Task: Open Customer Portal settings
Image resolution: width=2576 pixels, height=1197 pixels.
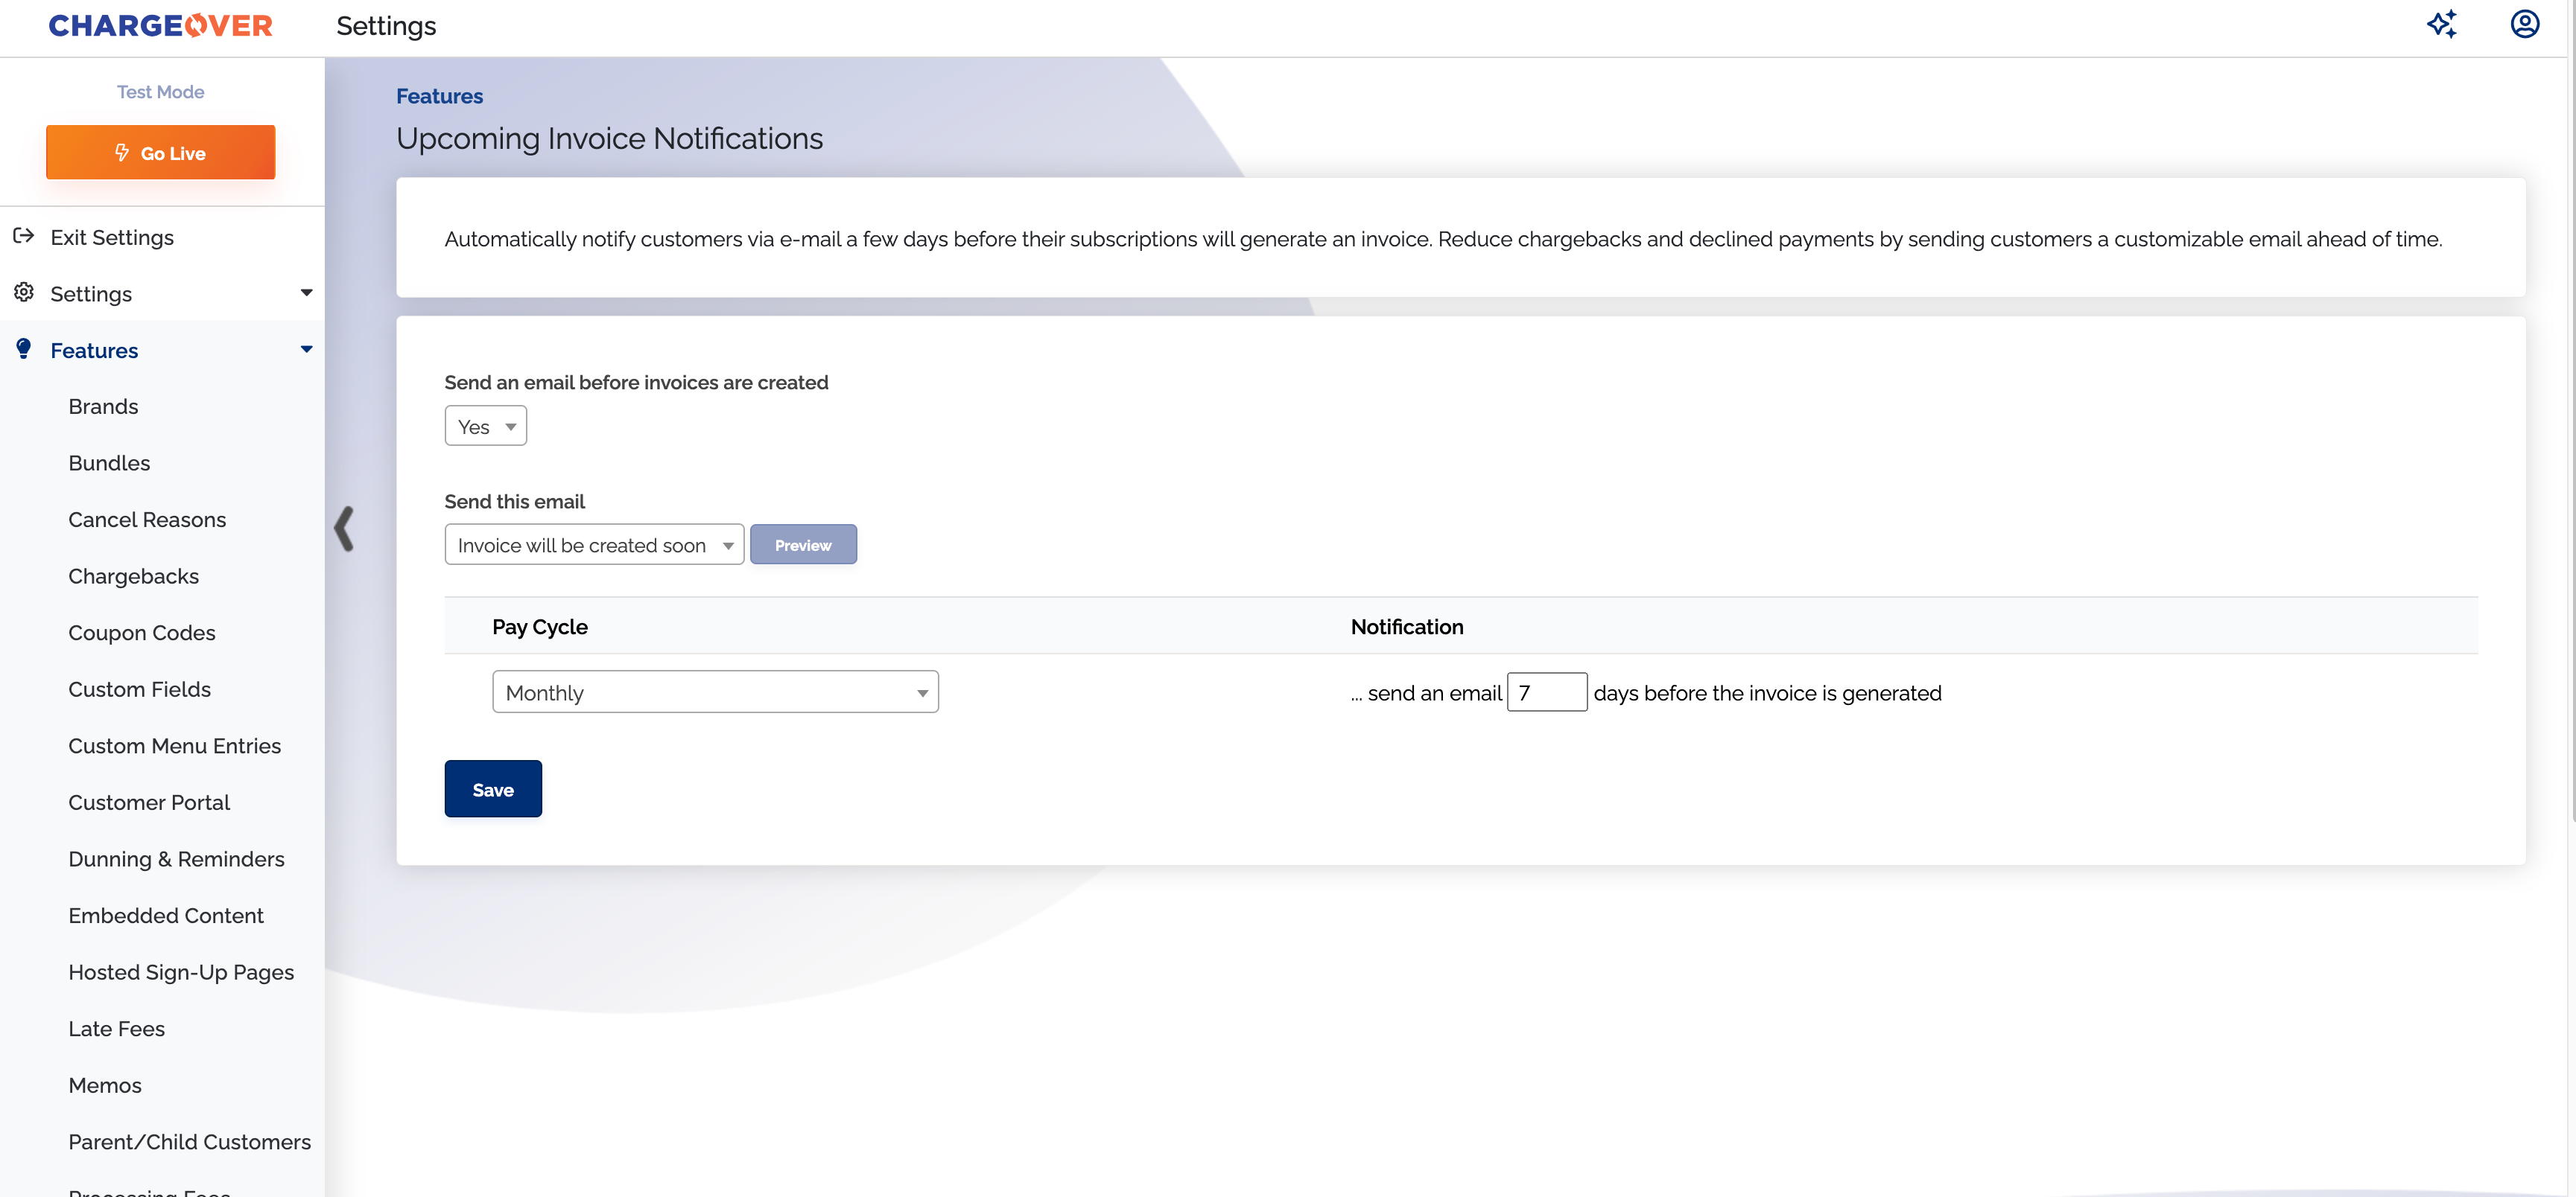Action: pyautogui.click(x=149, y=802)
